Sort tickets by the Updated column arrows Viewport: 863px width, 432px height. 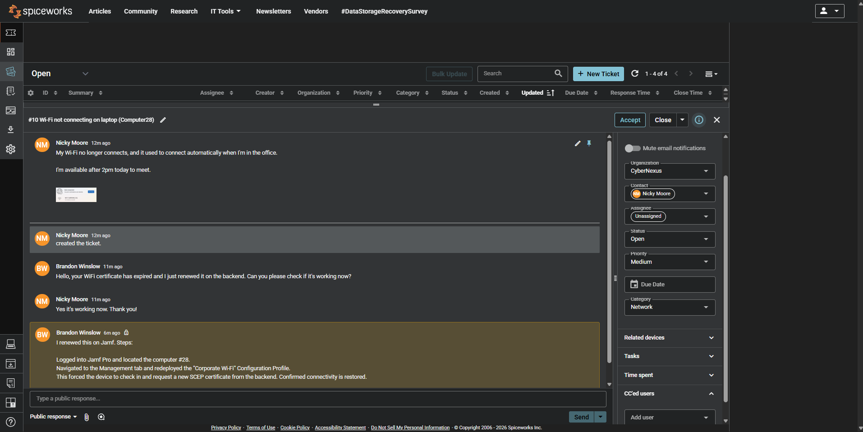551,93
